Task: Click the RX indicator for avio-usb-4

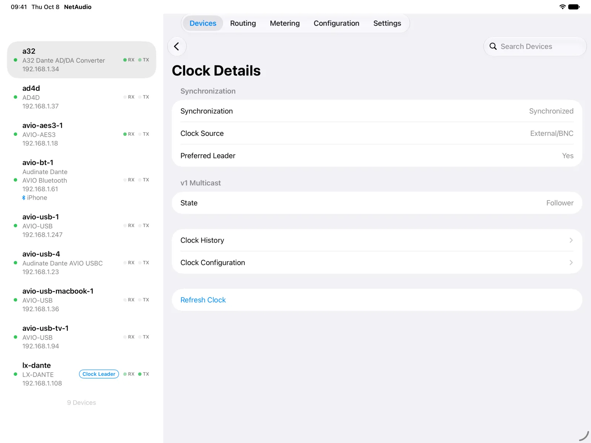Action: point(129,263)
